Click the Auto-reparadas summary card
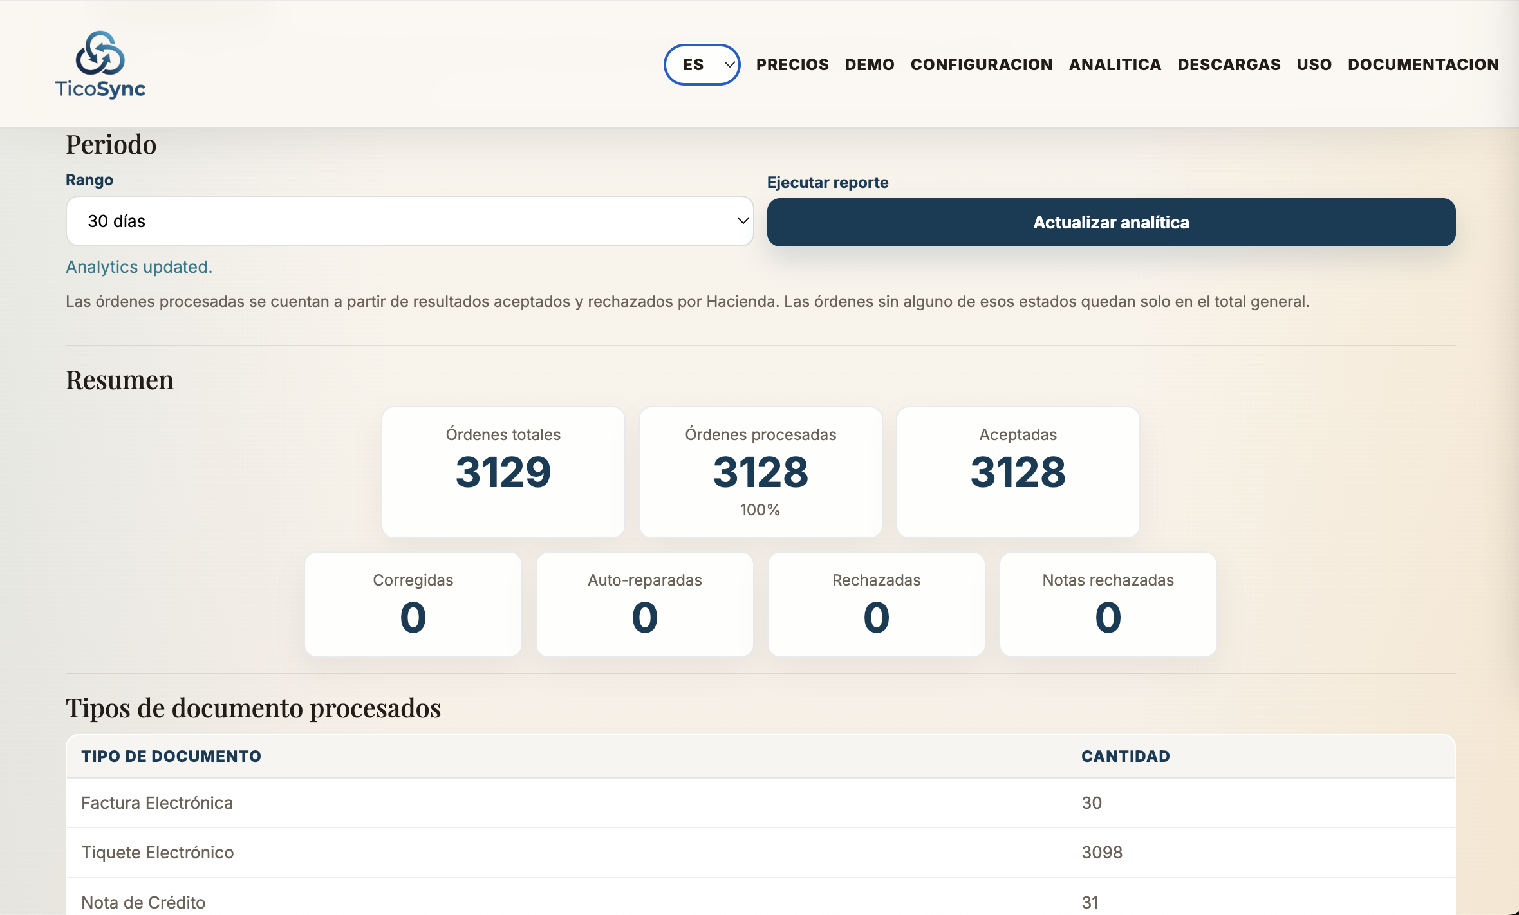The height and width of the screenshot is (915, 1519). click(x=645, y=604)
